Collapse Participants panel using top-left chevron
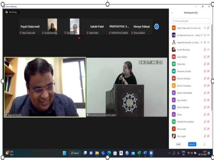Image resolution: width=214 pixels, height=160 pixels. coord(172,13)
